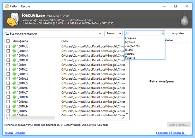Check the box for file f_0010d0
This screenshot has height=138, width=195.
(x=8, y=55)
